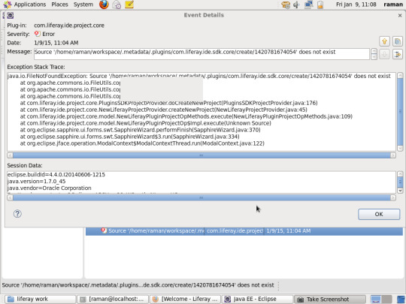Select the SapphireWizard.java:334 stack line
Viewport: 406px width, 304px height.
(130, 137)
